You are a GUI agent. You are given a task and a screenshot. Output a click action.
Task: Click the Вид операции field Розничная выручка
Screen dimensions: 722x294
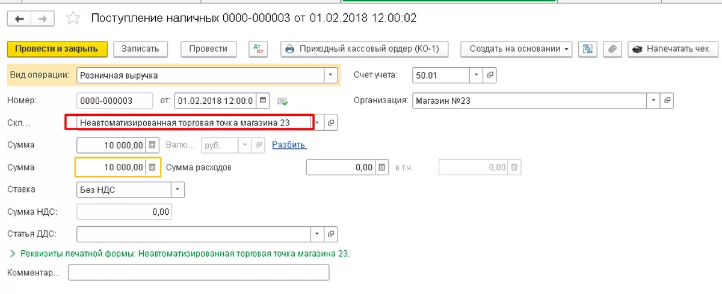201,76
